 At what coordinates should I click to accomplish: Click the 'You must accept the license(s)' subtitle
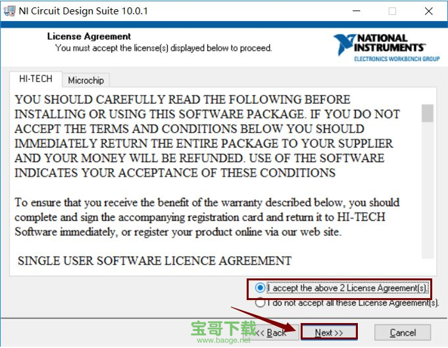163,48
